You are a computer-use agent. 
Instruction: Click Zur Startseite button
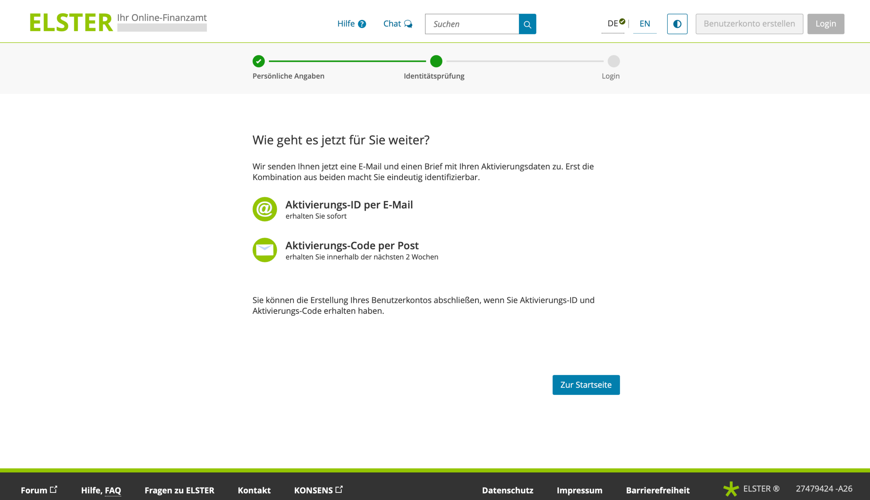[x=586, y=385]
